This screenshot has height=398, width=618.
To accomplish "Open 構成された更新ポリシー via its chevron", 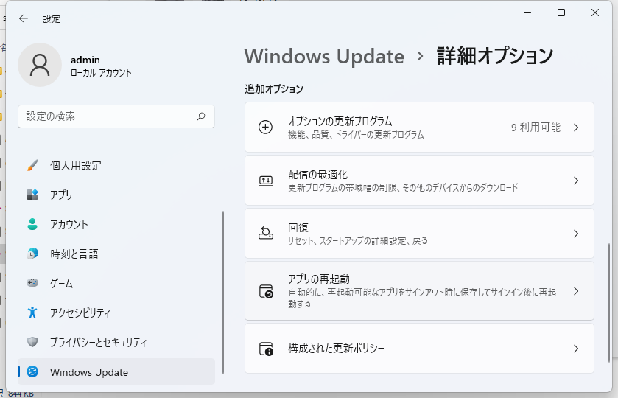I will [576, 349].
